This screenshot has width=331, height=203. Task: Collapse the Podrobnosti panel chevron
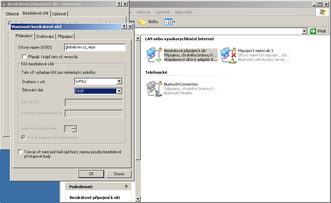click(x=126, y=186)
